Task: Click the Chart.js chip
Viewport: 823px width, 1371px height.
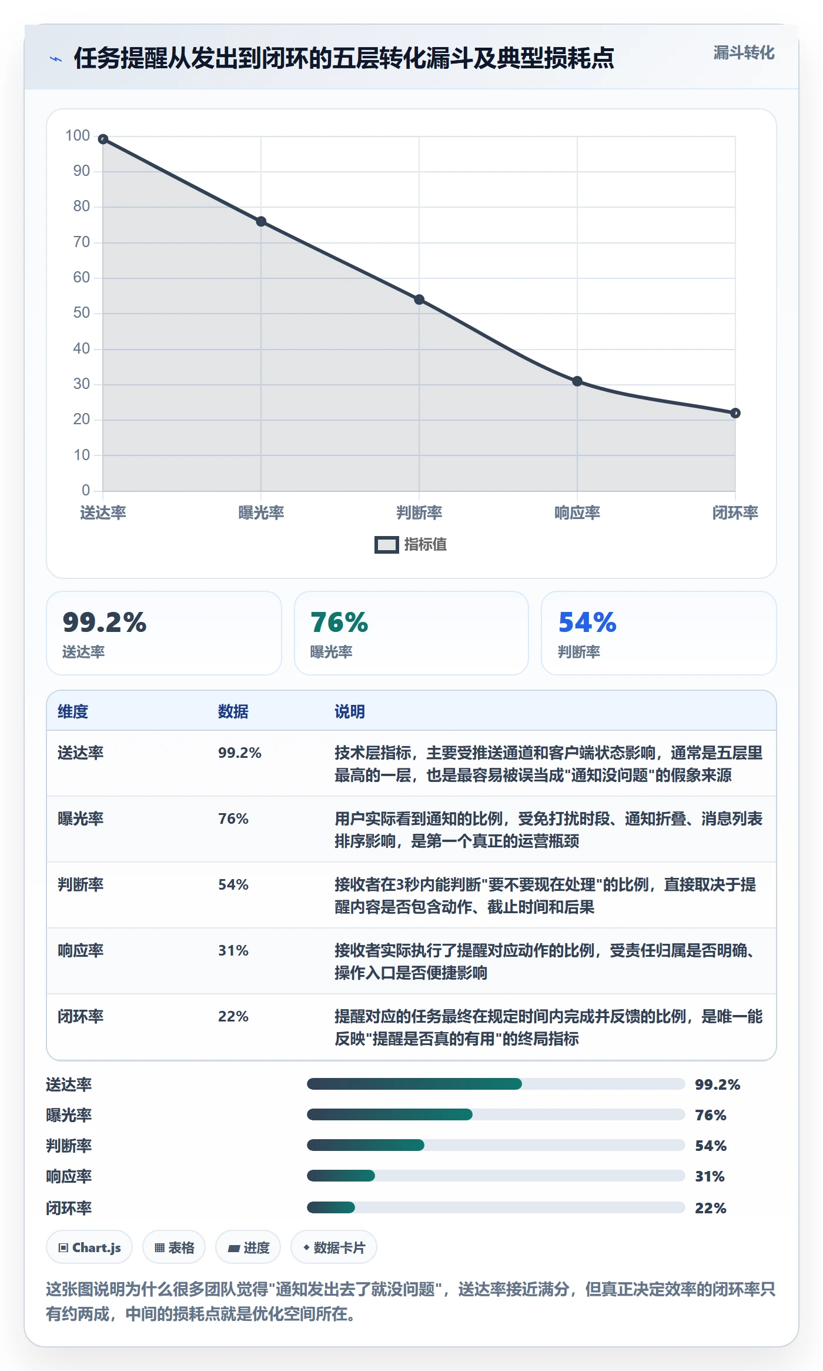Action: (x=89, y=1247)
